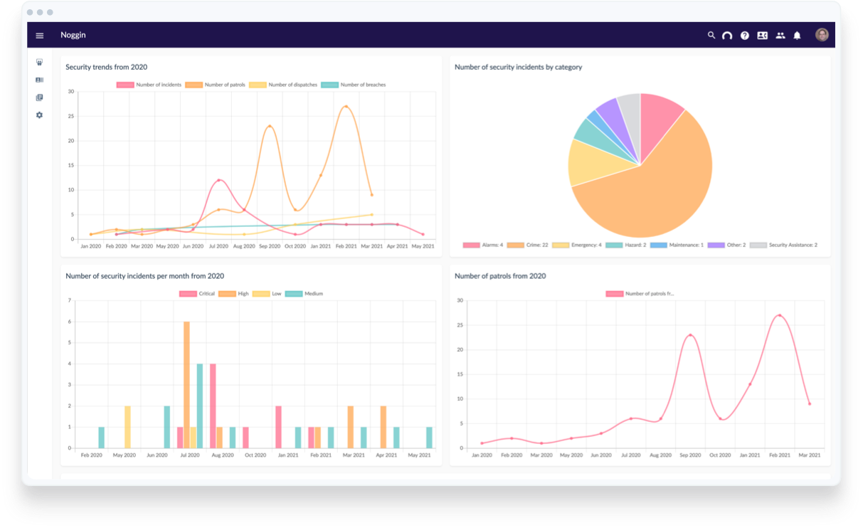
Task: Open the settings gear in sidebar
Action: point(39,115)
